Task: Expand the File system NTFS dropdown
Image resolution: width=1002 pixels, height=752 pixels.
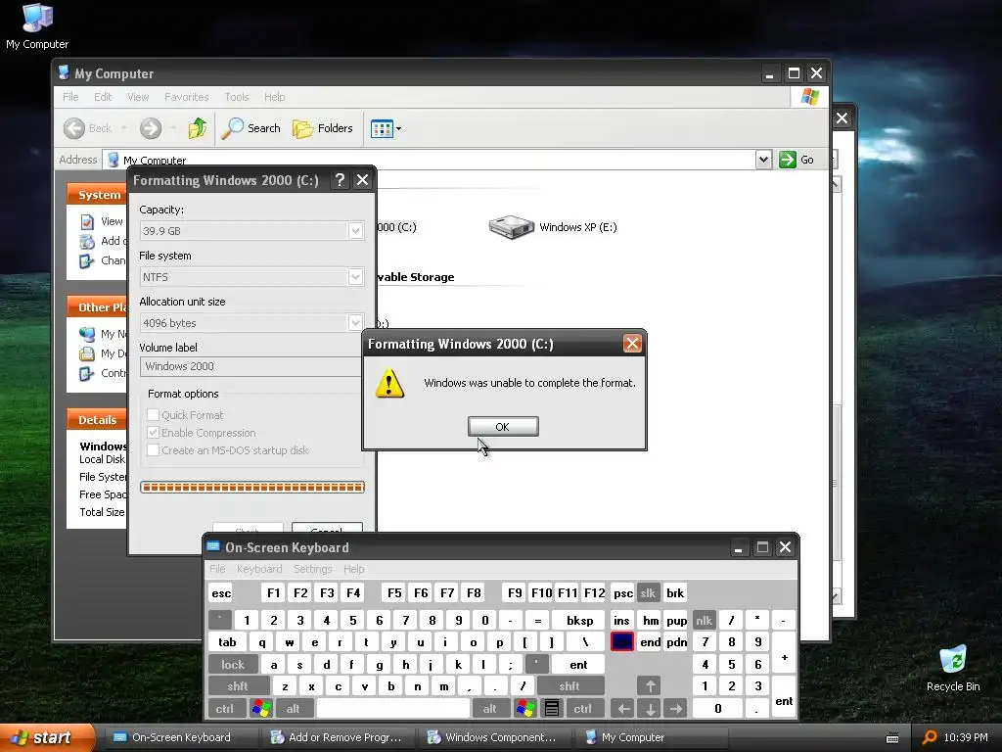Action: tap(356, 277)
